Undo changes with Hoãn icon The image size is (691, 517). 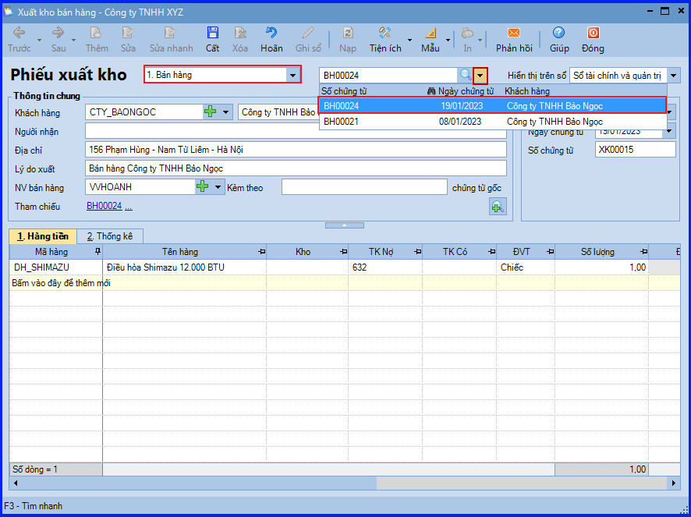point(271,34)
